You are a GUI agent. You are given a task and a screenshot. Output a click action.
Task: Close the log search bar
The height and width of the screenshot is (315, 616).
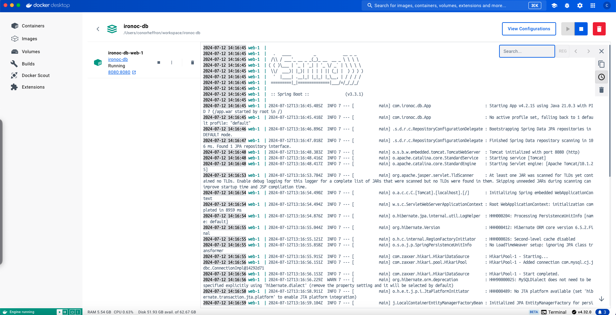click(x=602, y=51)
